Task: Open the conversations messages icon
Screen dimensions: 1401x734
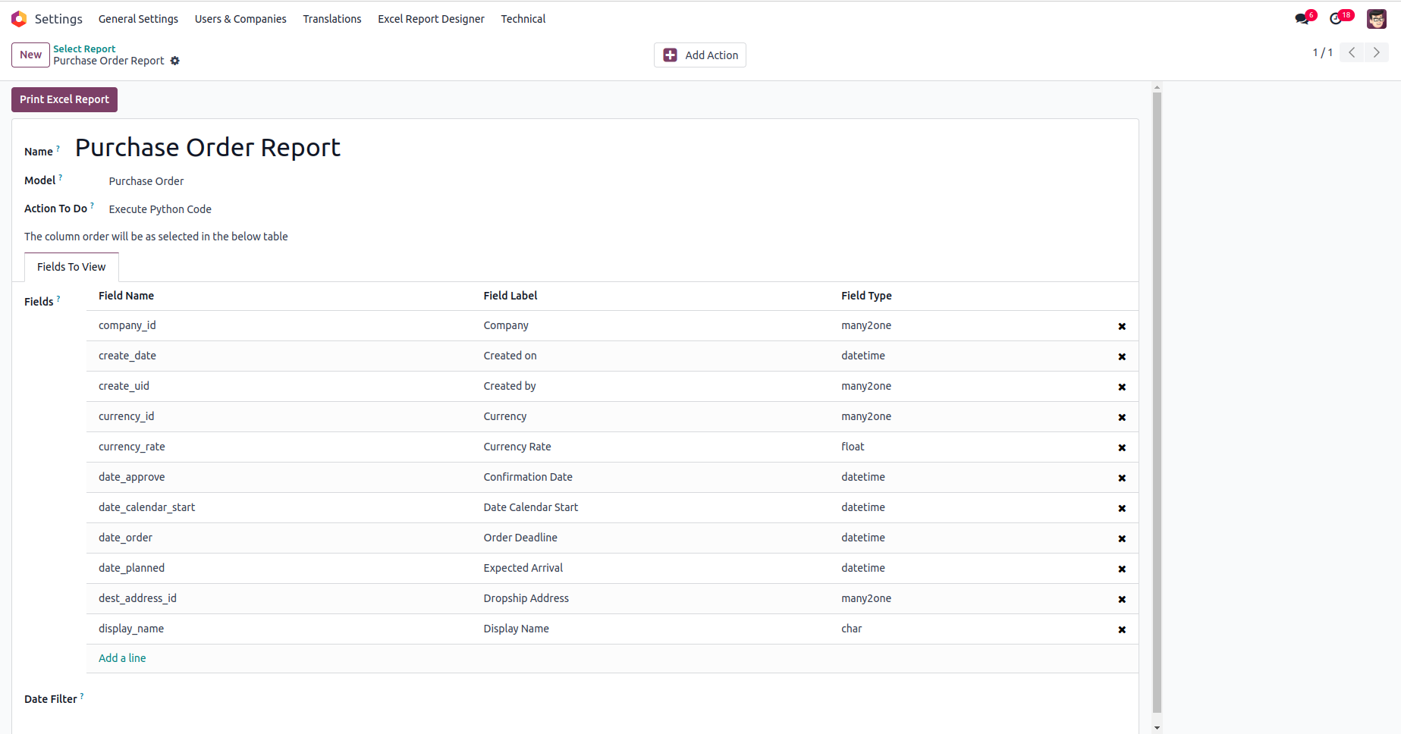Action: pyautogui.click(x=1302, y=19)
